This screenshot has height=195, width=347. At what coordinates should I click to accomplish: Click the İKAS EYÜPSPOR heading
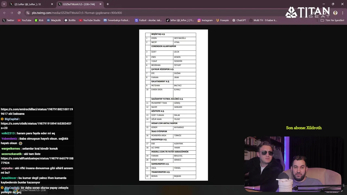point(159,131)
